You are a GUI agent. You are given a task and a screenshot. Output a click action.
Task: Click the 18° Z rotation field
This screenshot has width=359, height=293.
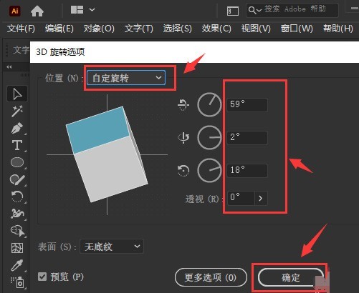point(247,171)
